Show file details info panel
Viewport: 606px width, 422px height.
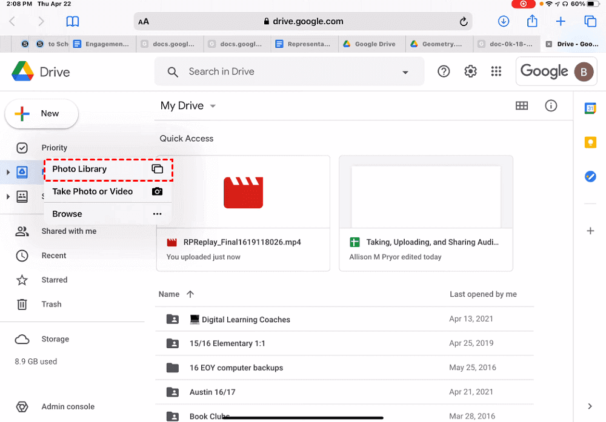[551, 106]
